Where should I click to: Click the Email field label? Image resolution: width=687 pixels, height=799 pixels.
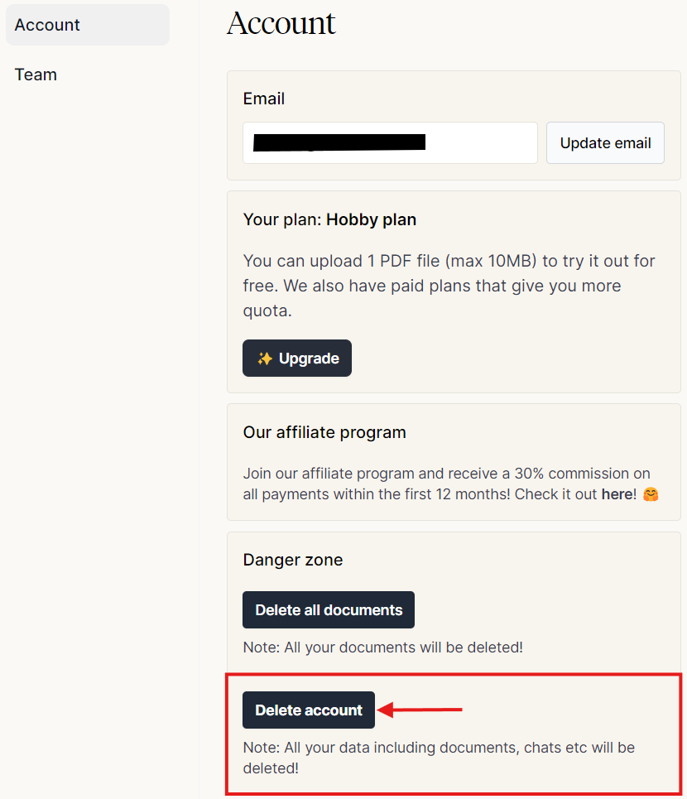[x=264, y=99]
